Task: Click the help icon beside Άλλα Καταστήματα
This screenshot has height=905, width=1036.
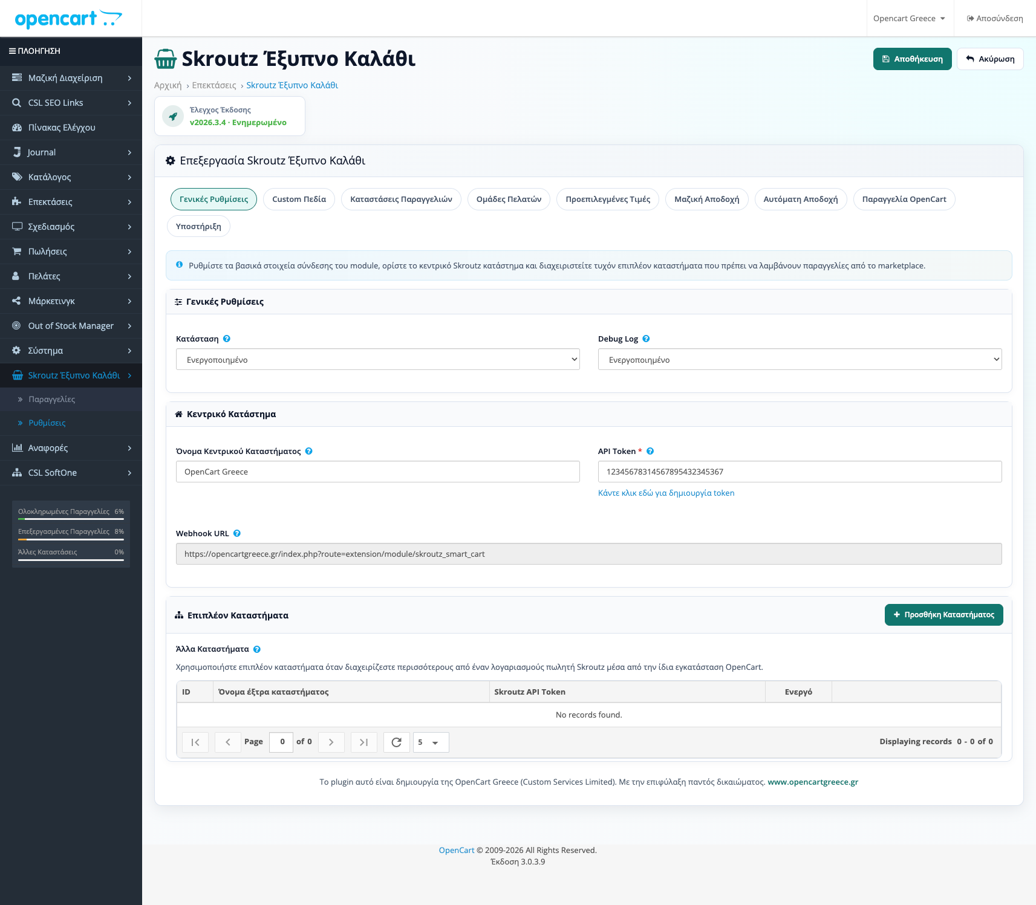Action: [x=257, y=649]
